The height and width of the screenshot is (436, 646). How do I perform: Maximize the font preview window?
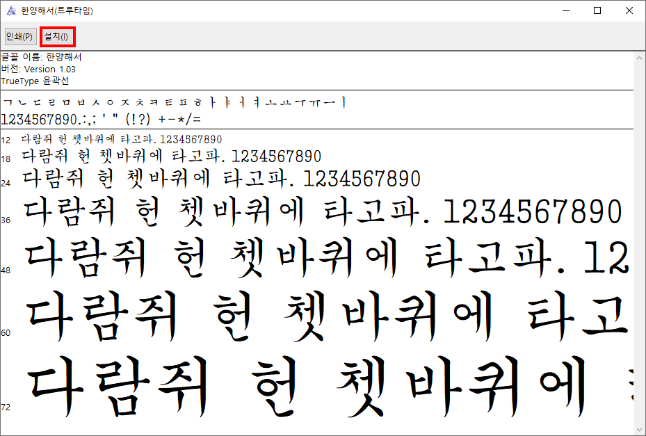pyautogui.click(x=597, y=10)
